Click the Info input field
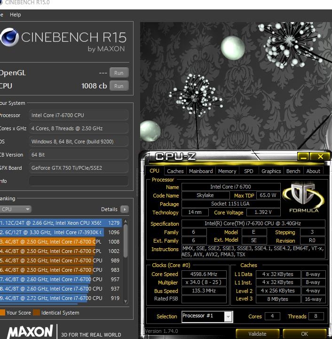Screen dimensions: 332x339 [79, 181]
